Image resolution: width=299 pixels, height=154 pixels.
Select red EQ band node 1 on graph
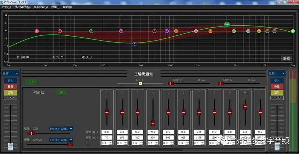pyautogui.click(x=60, y=31)
